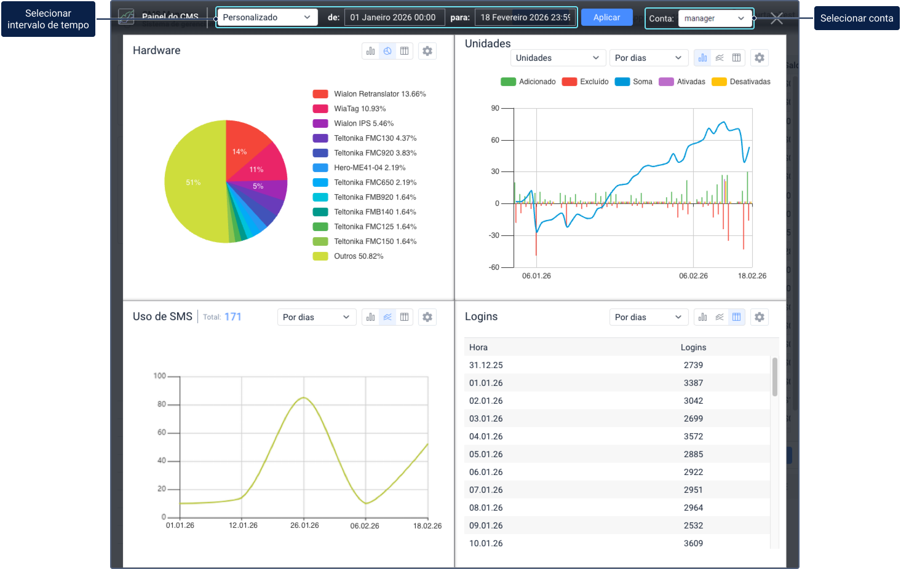Screen dimensions: 901x569
Task: Open Logins panel settings gear
Action: pyautogui.click(x=760, y=317)
